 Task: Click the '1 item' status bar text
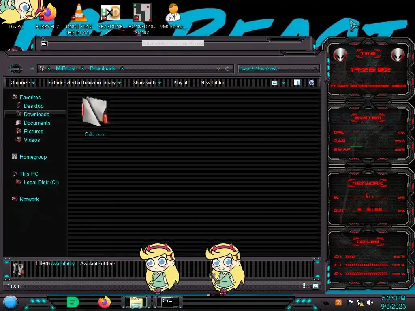[14, 286]
